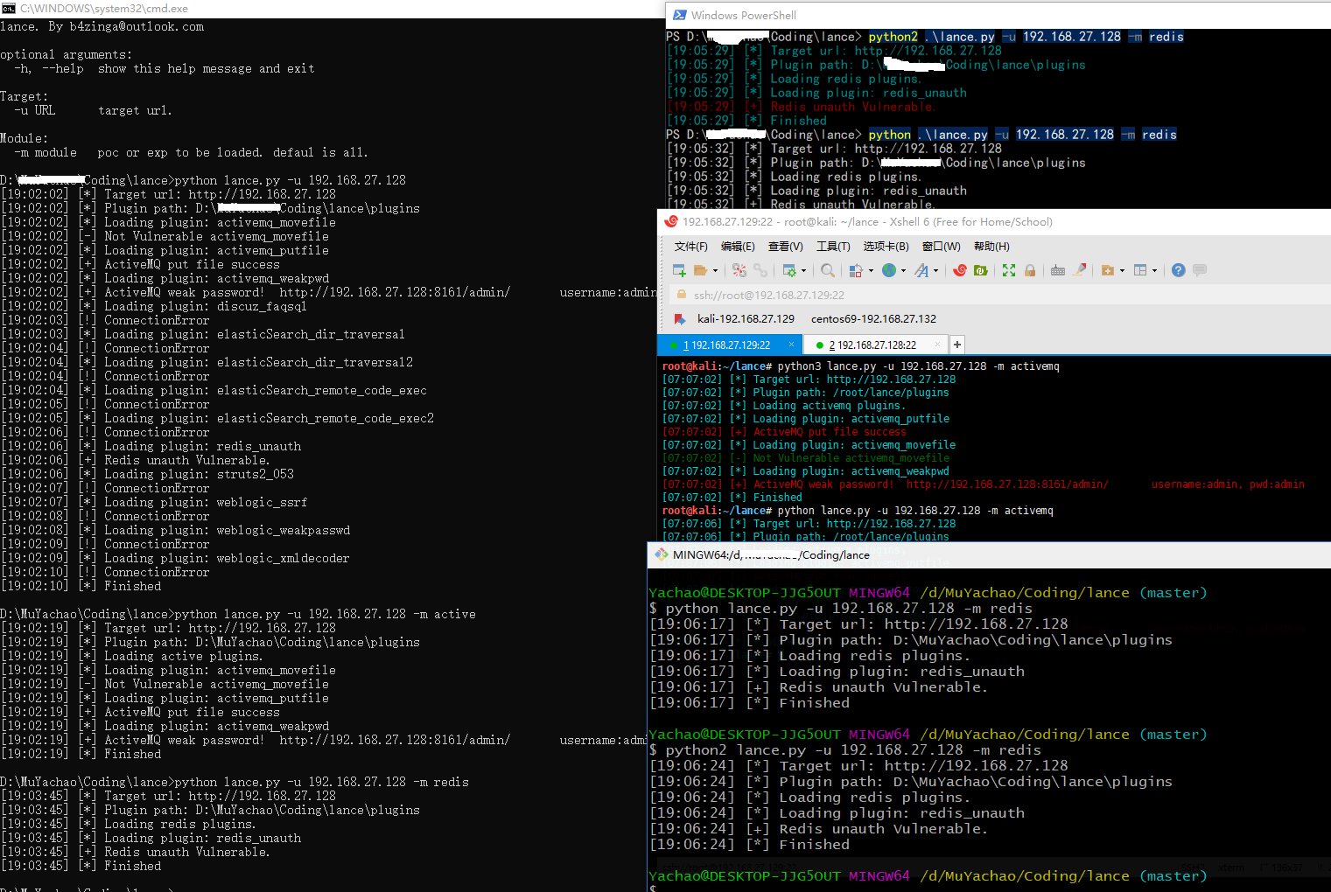Image resolution: width=1331 pixels, height=892 pixels.
Task: Click the layout panes icon in Xshell
Action: (1140, 270)
